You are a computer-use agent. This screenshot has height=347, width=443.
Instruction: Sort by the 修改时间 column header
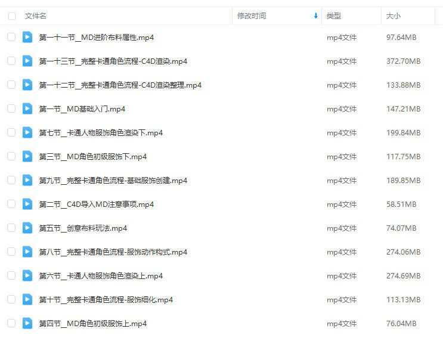click(x=252, y=16)
